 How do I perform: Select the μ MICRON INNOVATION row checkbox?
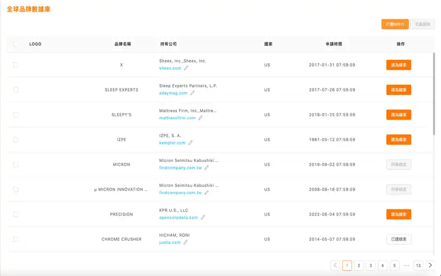point(16,189)
